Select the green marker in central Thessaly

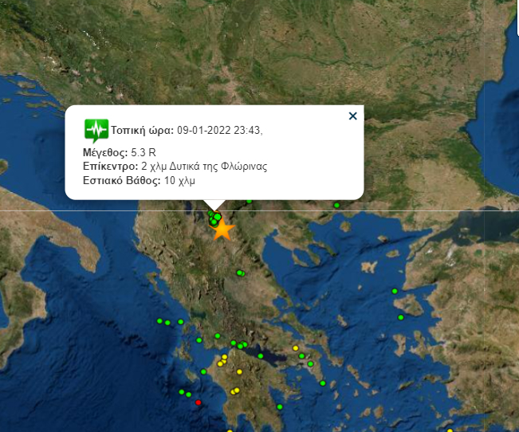click(239, 273)
